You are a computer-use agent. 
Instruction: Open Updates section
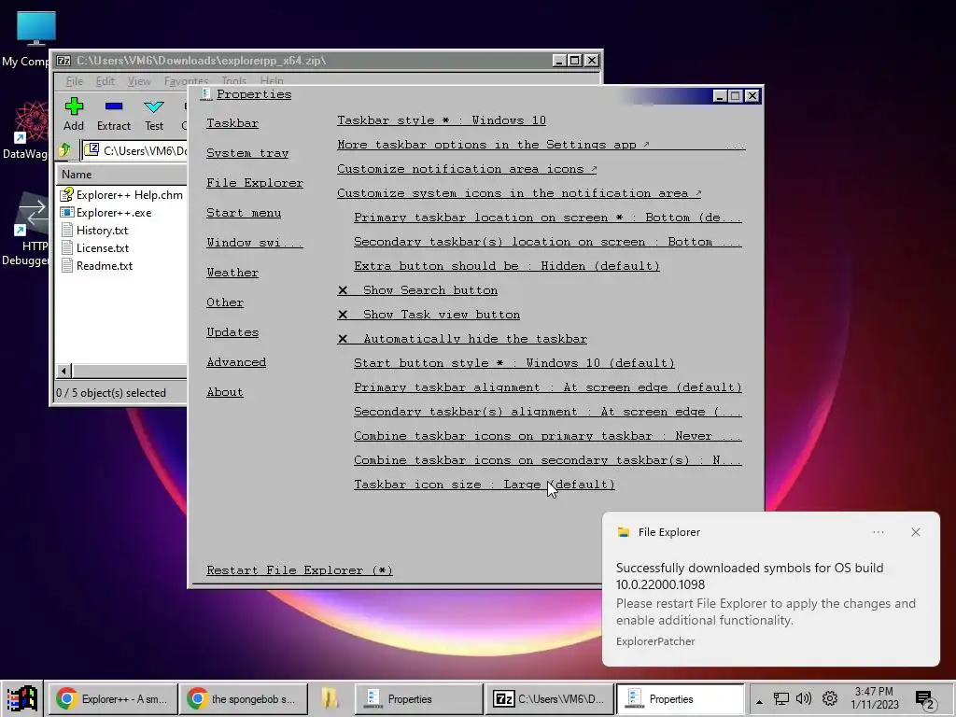[x=232, y=332]
